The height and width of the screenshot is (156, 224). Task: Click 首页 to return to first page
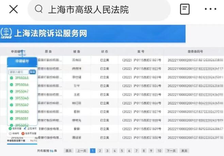click(x=69, y=151)
